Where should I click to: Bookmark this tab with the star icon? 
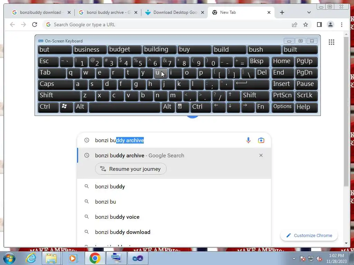pyautogui.click(x=306, y=24)
